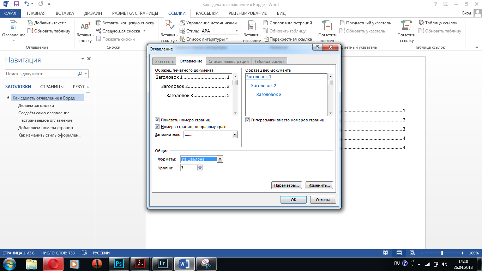The width and height of the screenshot is (482, 271).
Task: Open the Разметка страницы ribbon tab
Action: click(x=135, y=13)
